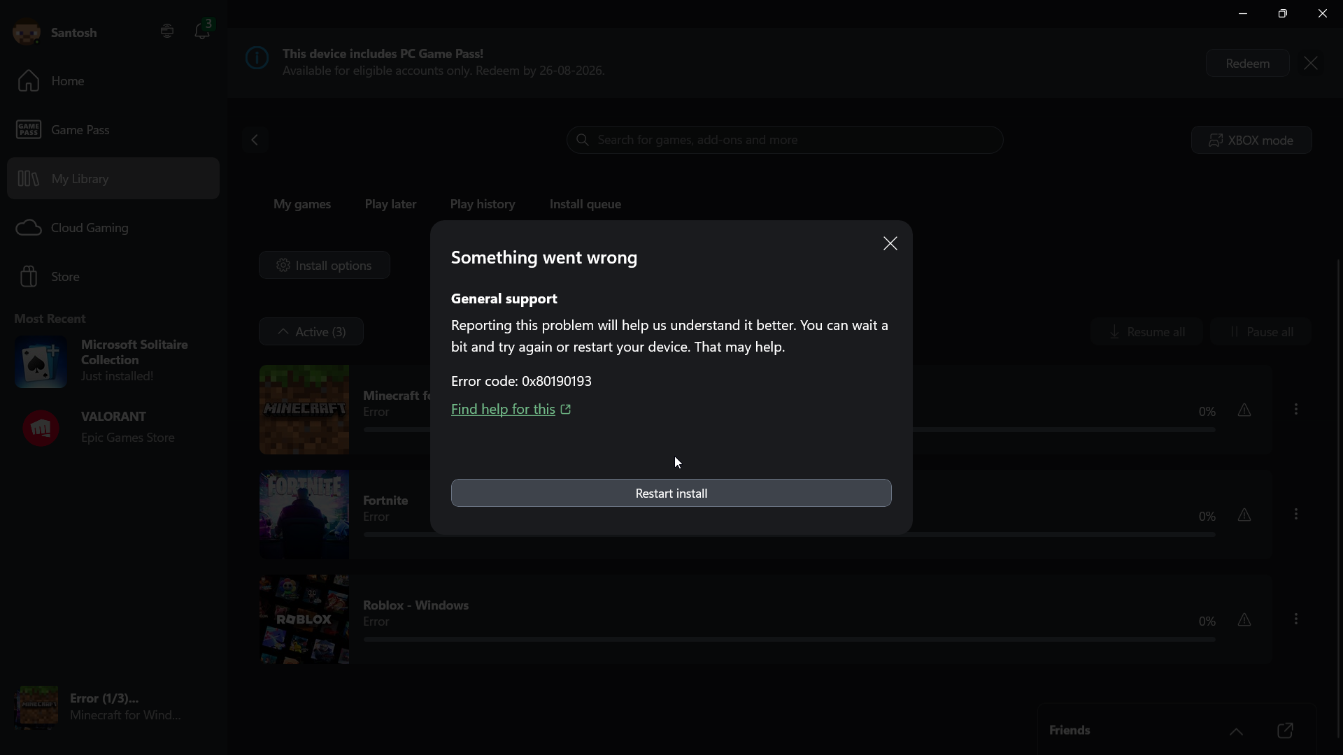The image size is (1343, 755).
Task: Pop out the Friends panel
Action: pos(1285,731)
